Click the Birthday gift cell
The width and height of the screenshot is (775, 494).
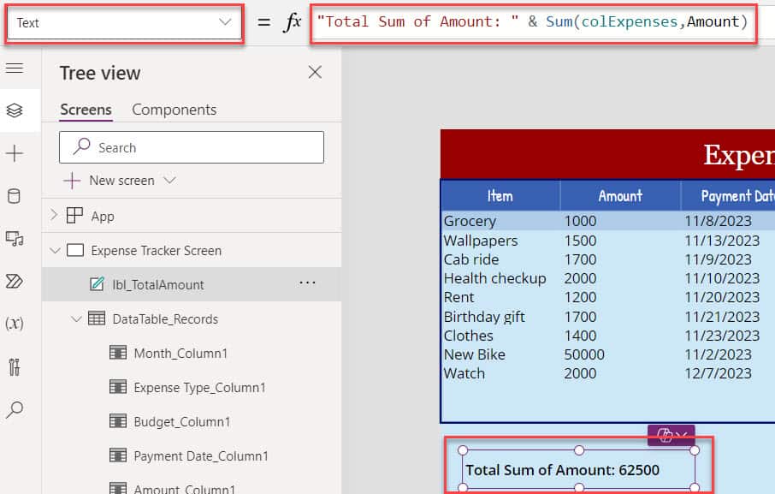coord(484,317)
